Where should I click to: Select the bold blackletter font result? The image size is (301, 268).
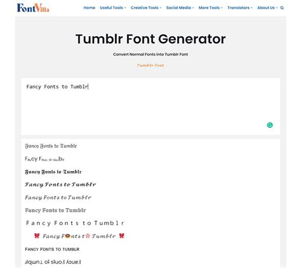point(53,172)
